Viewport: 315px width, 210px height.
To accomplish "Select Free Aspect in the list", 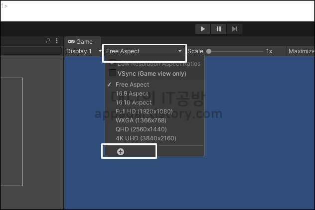I will (155, 85).
